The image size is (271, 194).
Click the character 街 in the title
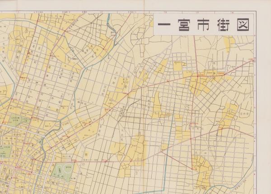(x=222, y=24)
